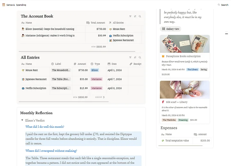
Task: Open the Elinor (essential) account row
Action: [50, 29]
